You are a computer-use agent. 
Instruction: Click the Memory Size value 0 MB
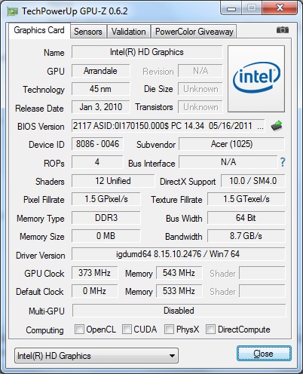106,236
